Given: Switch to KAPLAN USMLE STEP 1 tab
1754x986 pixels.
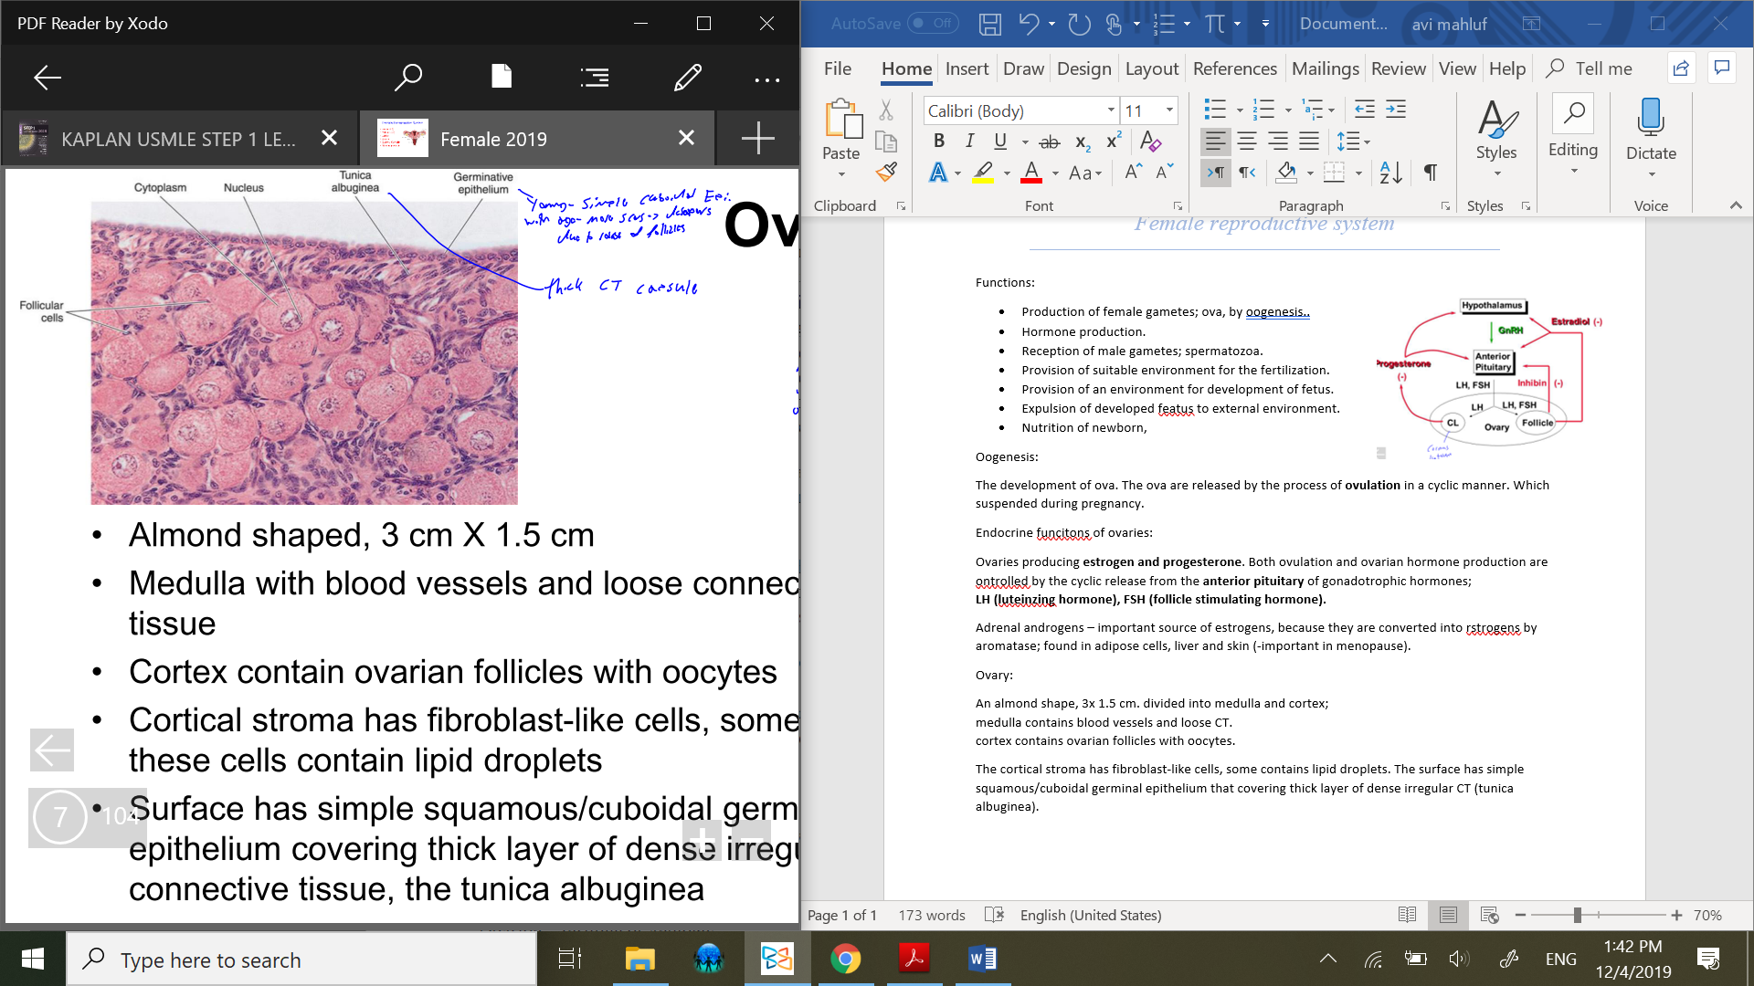Looking at the screenshot, I should tap(178, 139).
